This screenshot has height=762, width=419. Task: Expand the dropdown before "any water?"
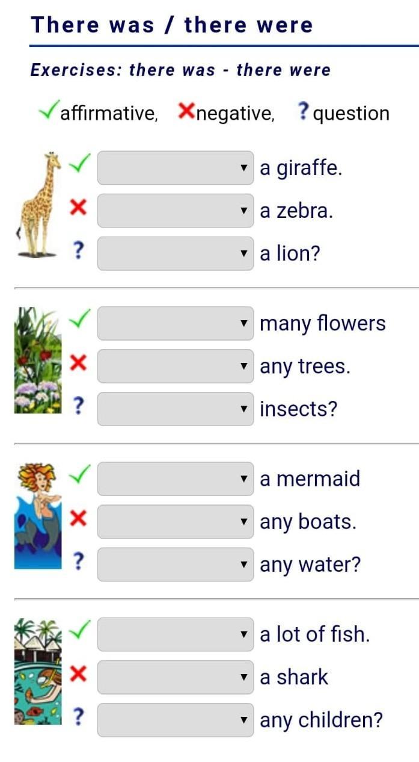175,565
